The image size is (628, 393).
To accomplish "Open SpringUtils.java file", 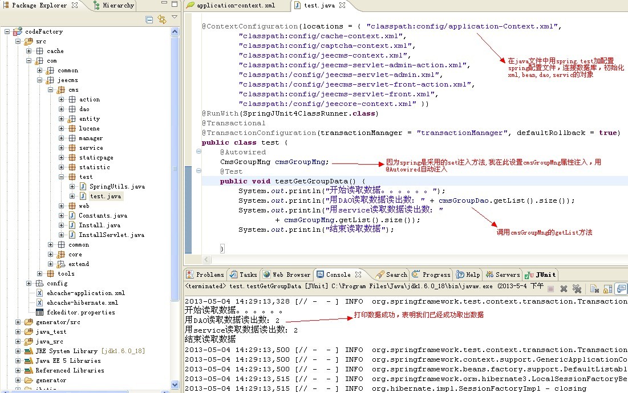I will point(117,187).
